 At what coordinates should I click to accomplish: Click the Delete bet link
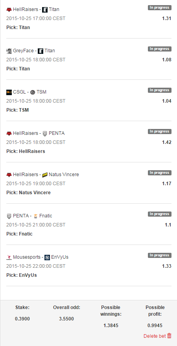(155, 336)
